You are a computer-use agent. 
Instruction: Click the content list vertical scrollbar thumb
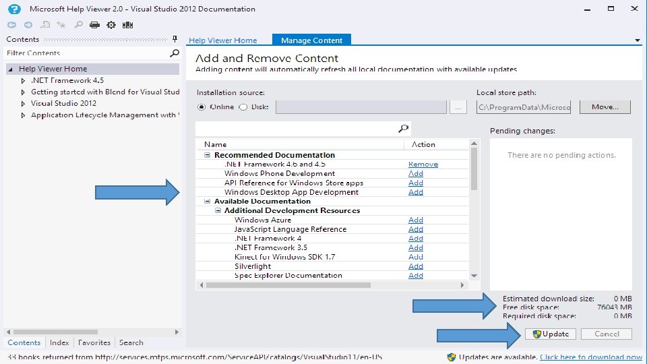[x=474, y=169]
